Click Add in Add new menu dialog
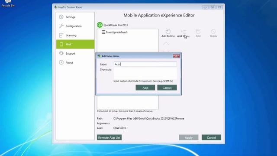 [145, 88]
